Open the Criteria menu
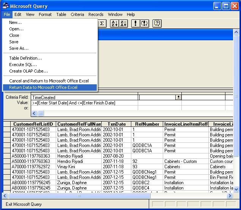 click(x=77, y=14)
